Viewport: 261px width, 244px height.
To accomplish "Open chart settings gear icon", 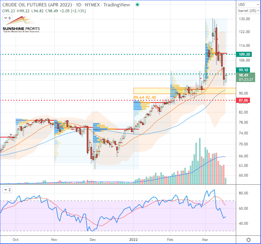I will 248,240.
